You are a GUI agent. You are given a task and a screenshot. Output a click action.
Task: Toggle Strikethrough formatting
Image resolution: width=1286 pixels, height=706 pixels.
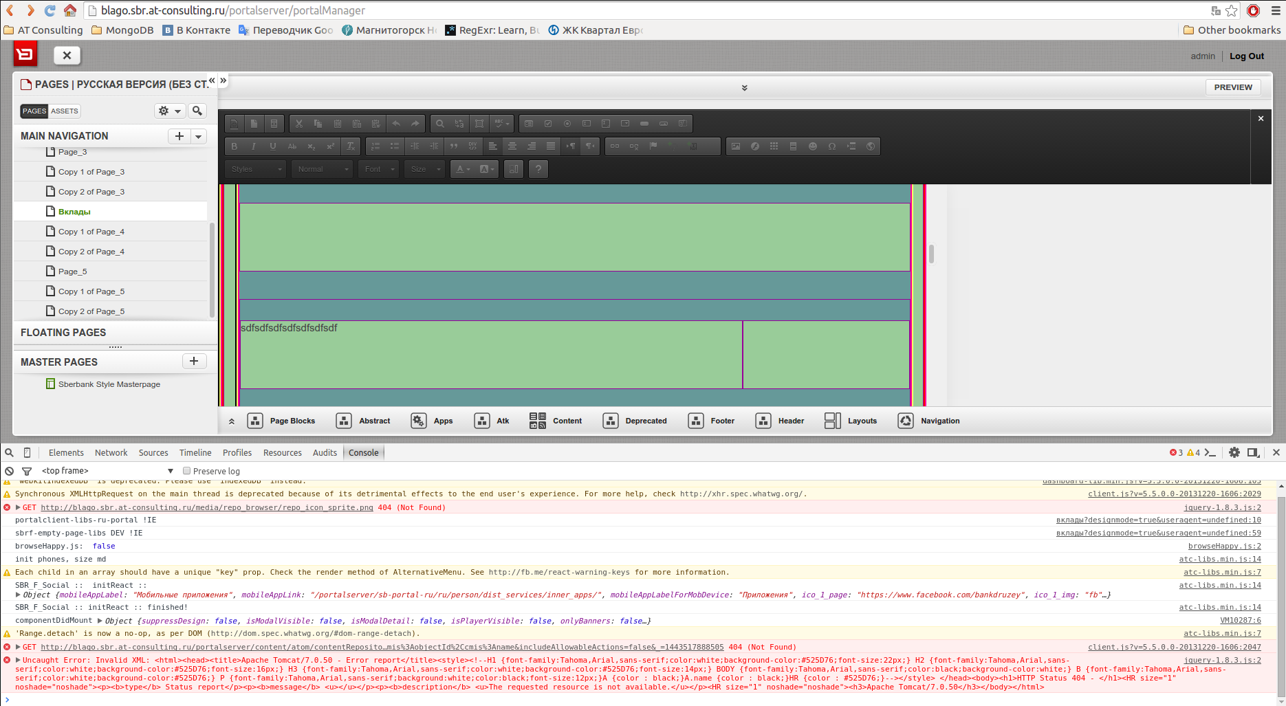point(292,146)
